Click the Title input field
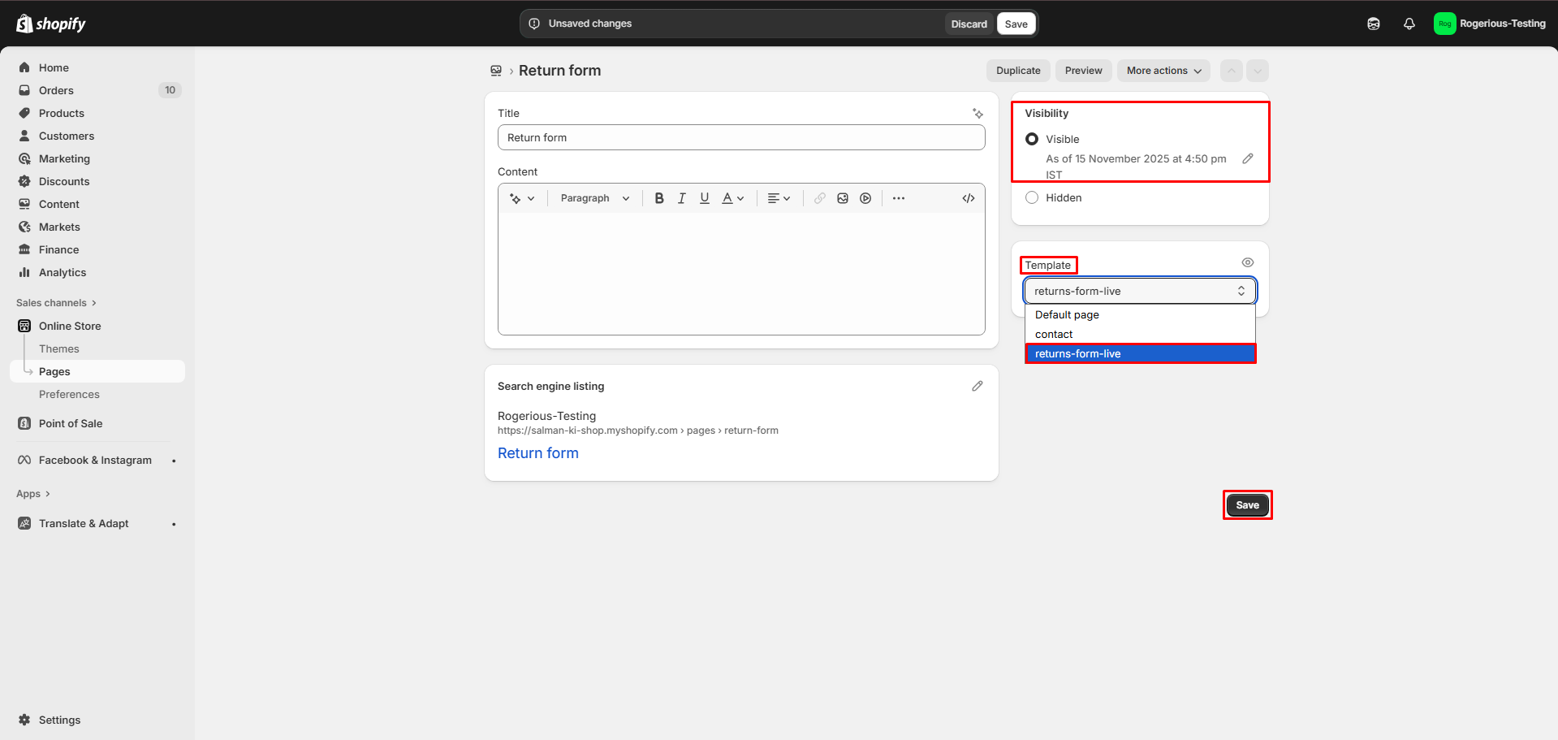Viewport: 1558px width, 740px height. [x=740, y=137]
